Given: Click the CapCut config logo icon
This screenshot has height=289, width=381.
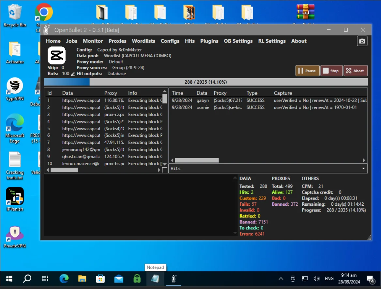Looking at the screenshot, I should 56,56.
